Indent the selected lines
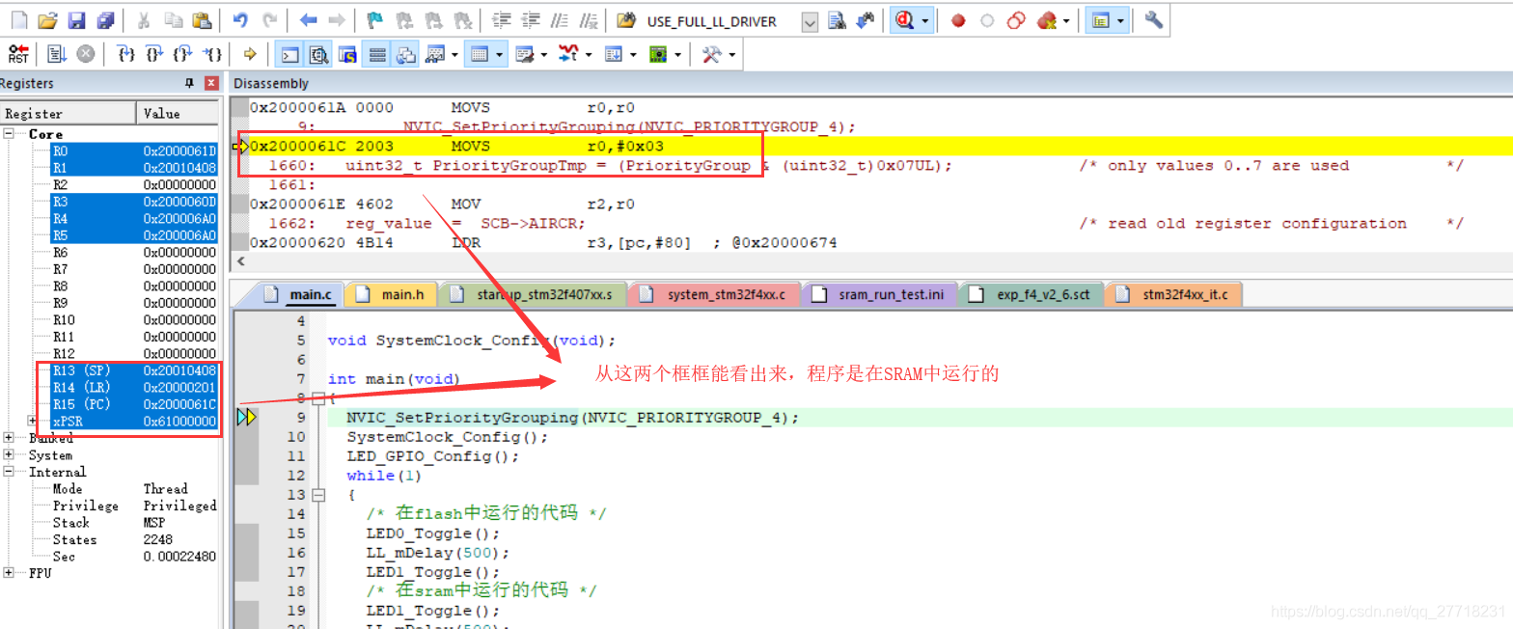 501,20
